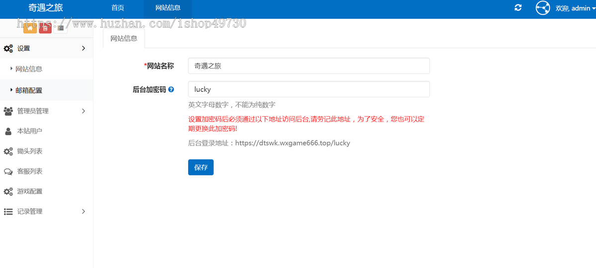
Task: Focus the 网站名称 input field
Action: [x=309, y=66]
